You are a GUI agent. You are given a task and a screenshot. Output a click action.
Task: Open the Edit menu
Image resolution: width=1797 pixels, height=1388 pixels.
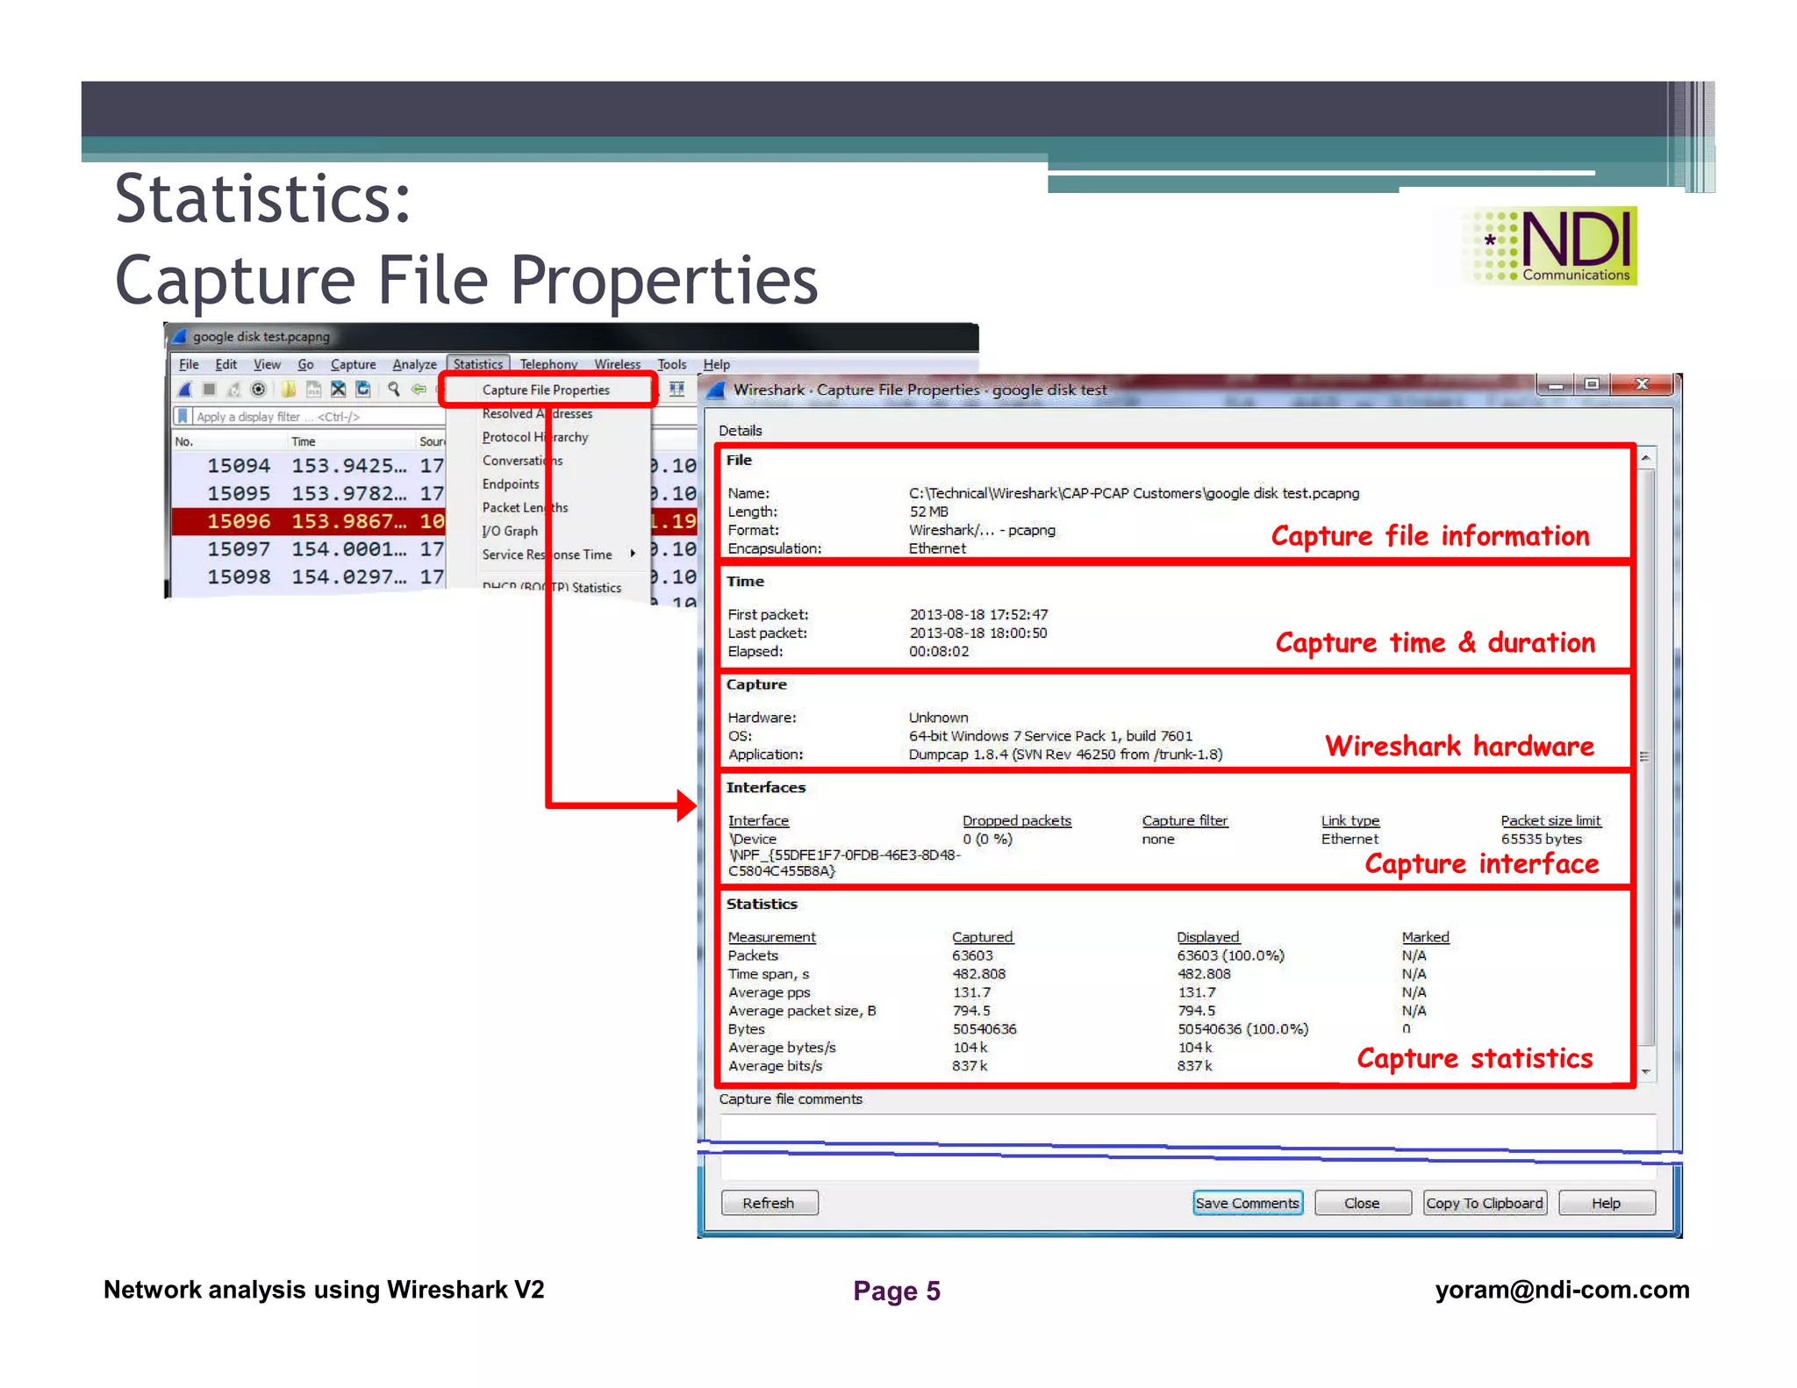coord(226,364)
